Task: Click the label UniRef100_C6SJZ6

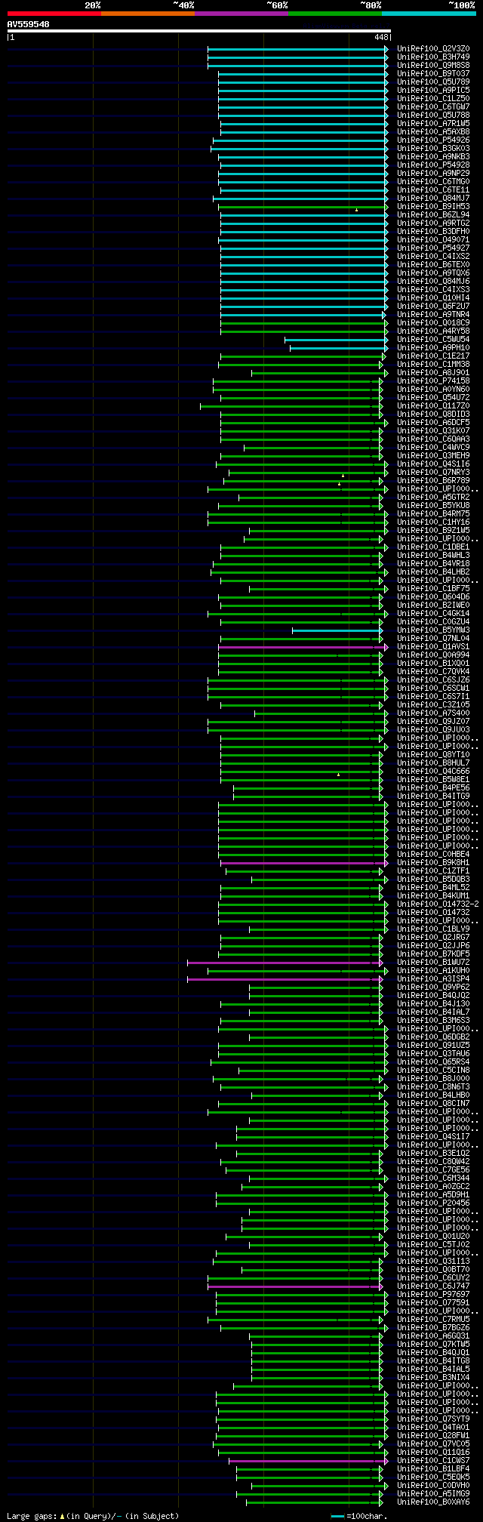Action: coord(433,680)
